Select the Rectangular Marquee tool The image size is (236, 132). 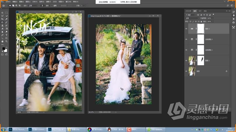coord(6,13)
